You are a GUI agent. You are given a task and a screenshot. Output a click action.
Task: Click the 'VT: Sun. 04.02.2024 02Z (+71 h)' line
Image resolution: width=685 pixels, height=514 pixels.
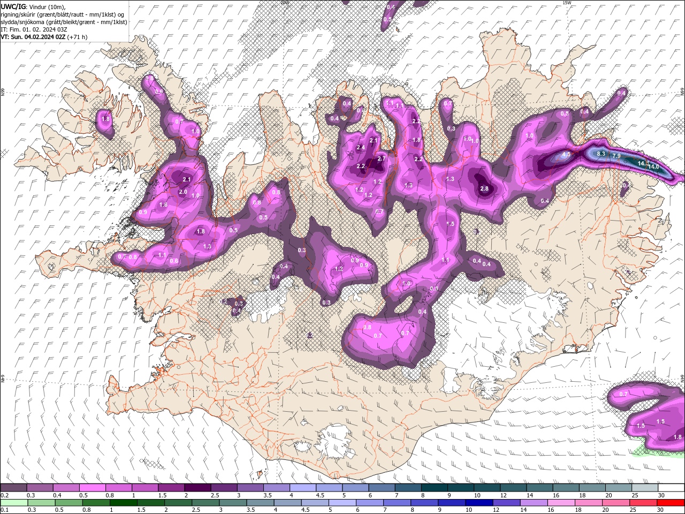[44, 37]
